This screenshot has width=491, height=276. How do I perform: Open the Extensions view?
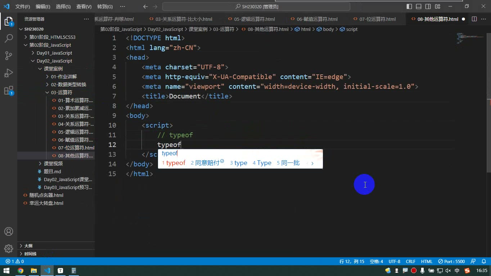pos(9,91)
